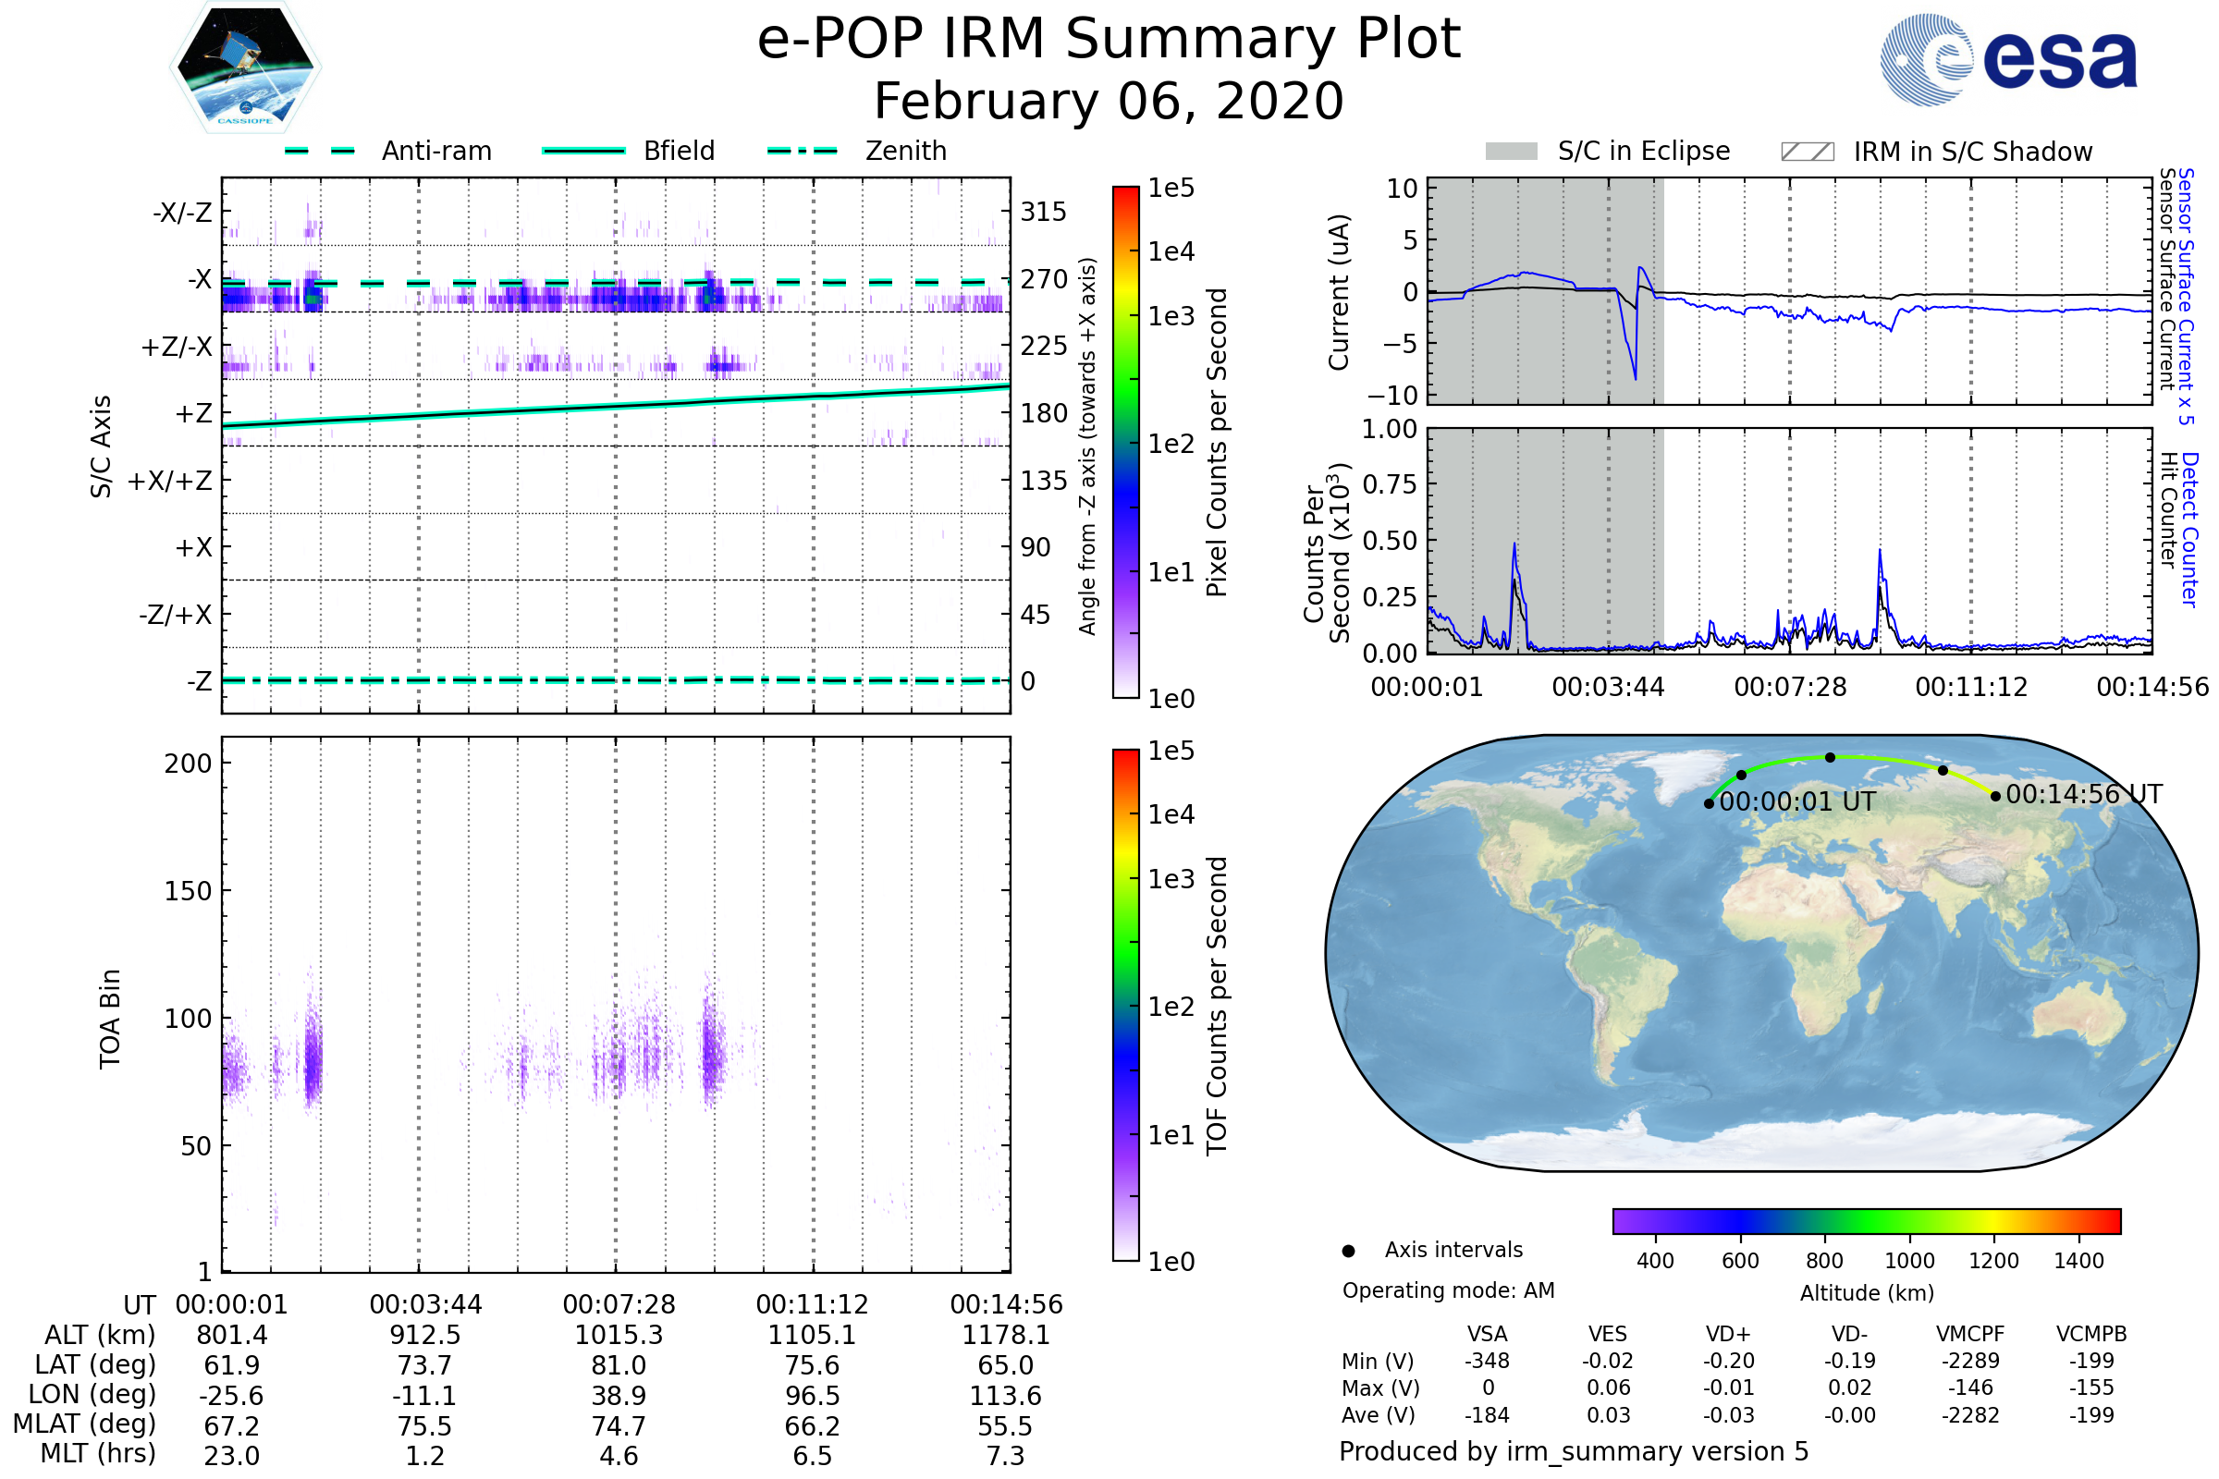Click the CASSIOPE satellite mission logo
Image resolution: width=2219 pixels, height=1479 pixels.
pos(245,67)
